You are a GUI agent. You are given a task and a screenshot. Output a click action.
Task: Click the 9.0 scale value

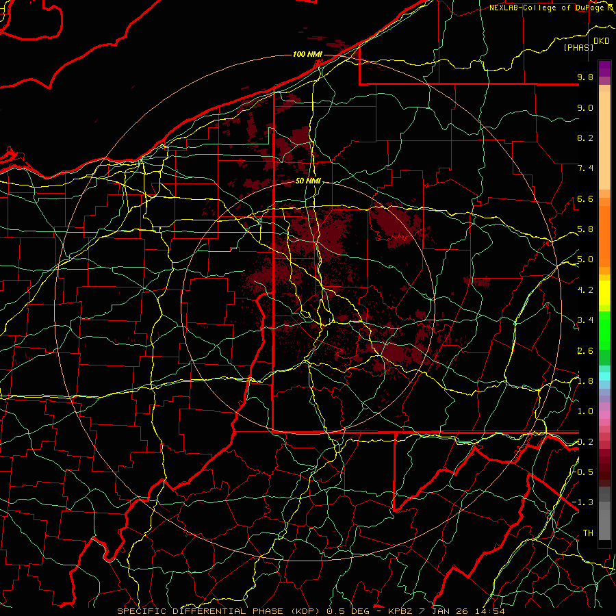coord(585,107)
